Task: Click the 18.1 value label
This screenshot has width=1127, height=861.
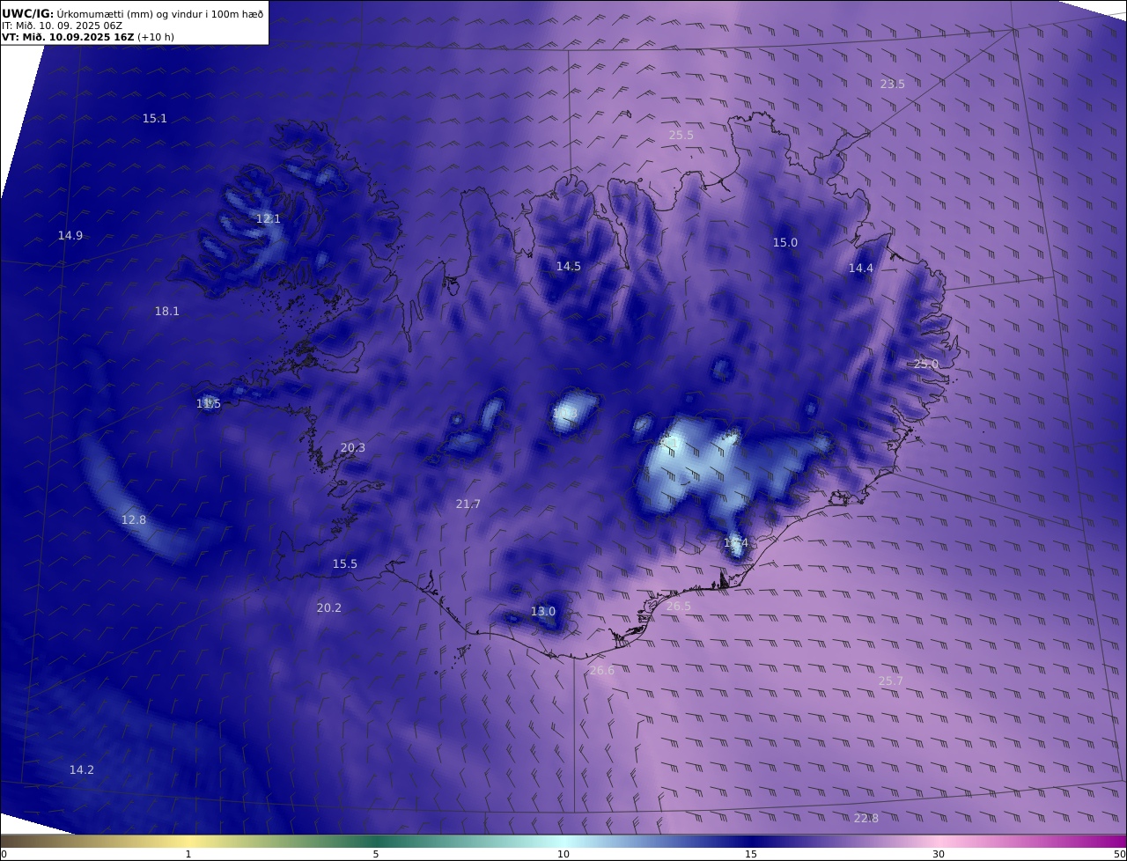Action: (x=167, y=311)
